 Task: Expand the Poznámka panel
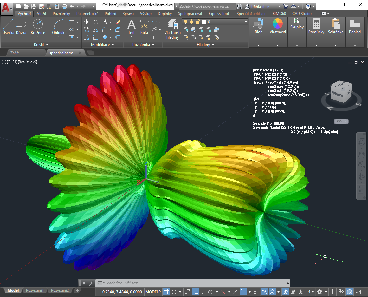(143, 45)
